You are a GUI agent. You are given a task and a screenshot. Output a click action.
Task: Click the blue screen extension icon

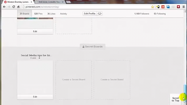pos(168,7)
